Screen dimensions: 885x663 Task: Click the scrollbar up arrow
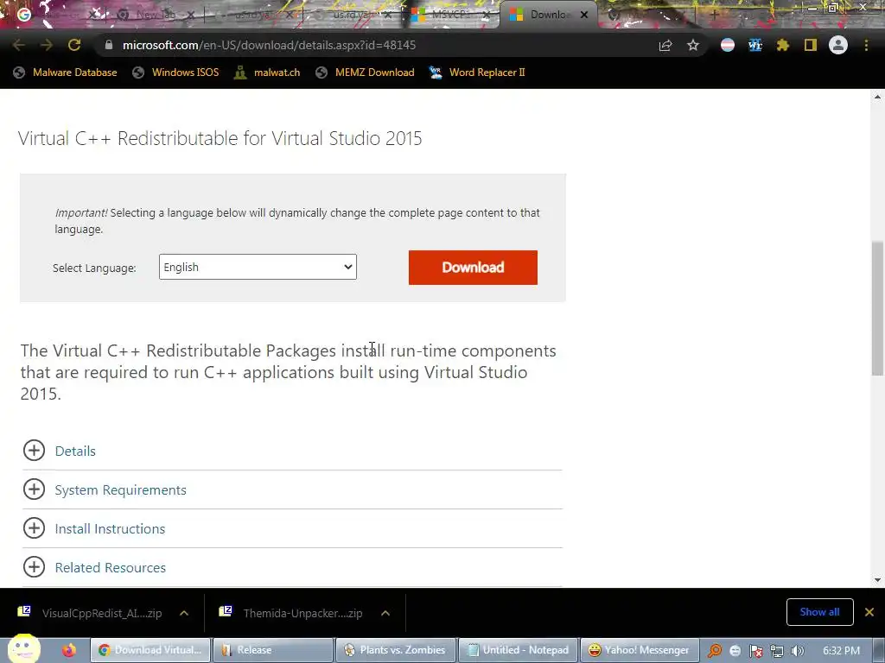point(877,97)
